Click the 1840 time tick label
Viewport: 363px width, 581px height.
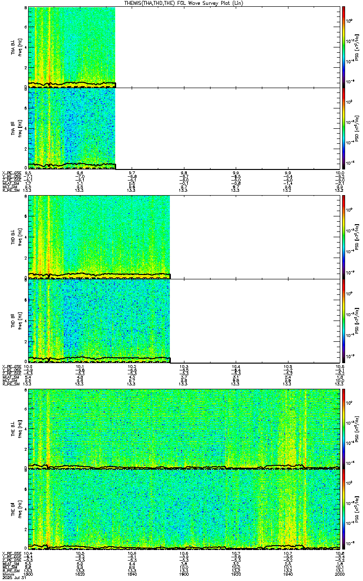coord(132,574)
